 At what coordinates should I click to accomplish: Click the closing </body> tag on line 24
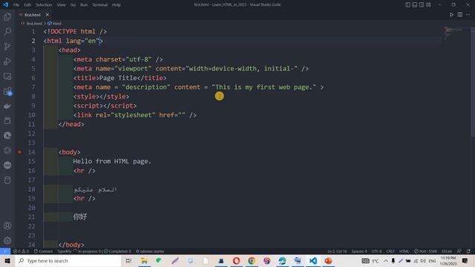pos(71,245)
